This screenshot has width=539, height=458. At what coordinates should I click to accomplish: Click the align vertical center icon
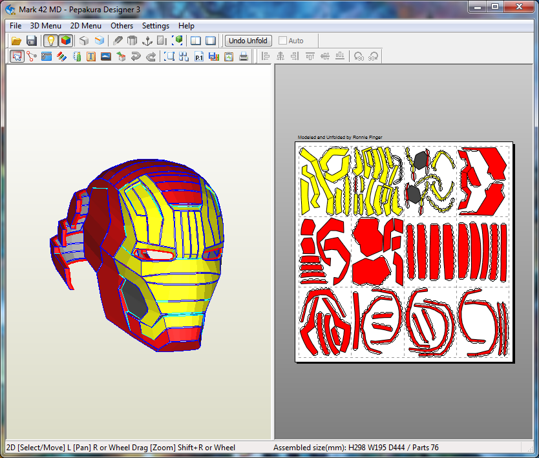click(325, 56)
